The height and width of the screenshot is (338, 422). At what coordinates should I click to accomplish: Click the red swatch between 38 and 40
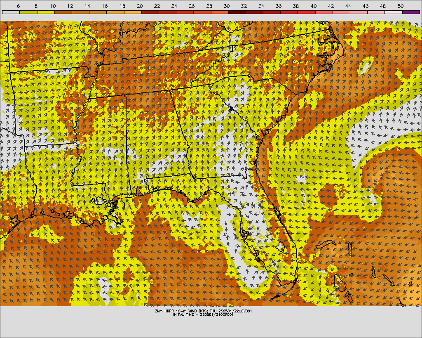[x=307, y=12]
